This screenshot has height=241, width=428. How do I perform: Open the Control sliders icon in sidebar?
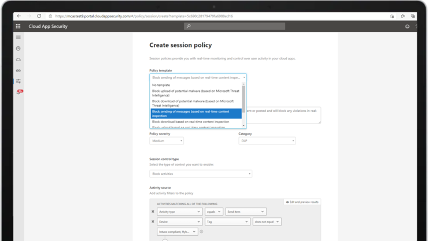[19, 81]
